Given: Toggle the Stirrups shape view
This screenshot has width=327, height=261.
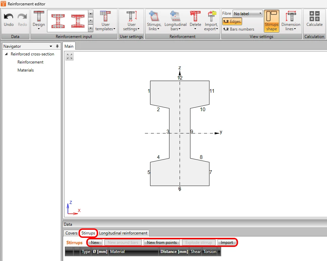Looking at the screenshot, I should (x=272, y=21).
